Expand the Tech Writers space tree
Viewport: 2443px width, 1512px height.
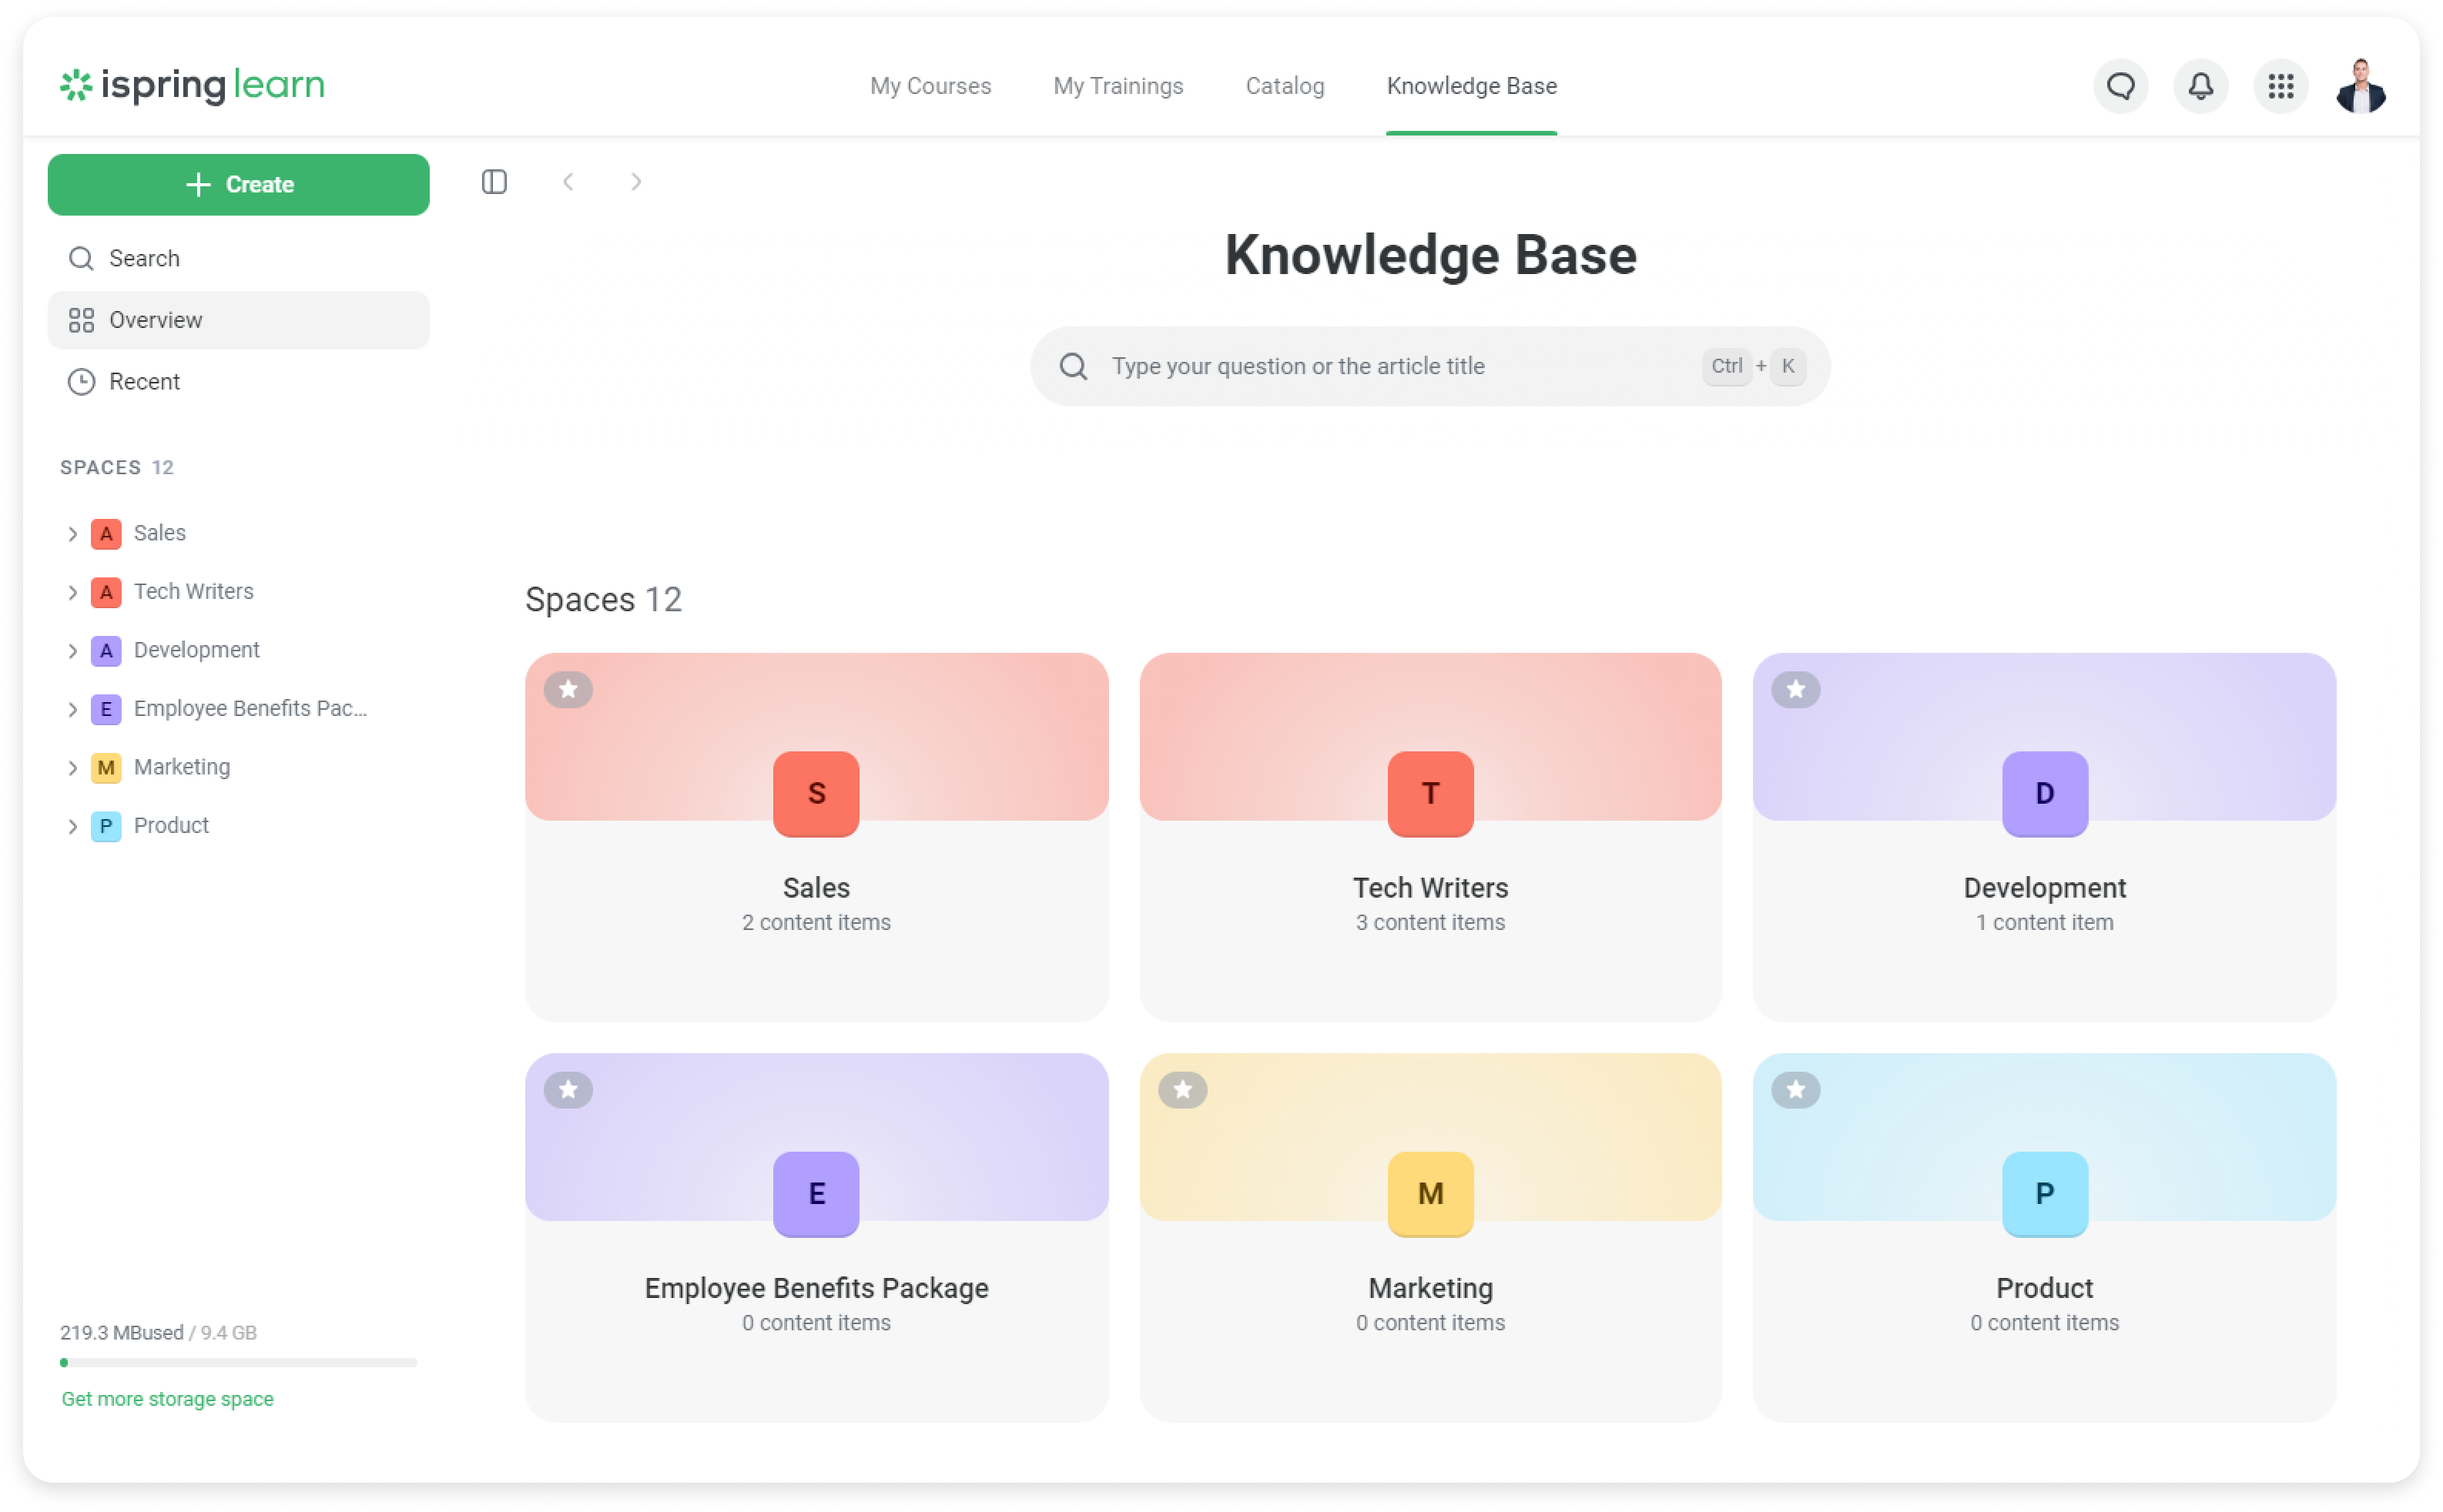click(x=73, y=591)
